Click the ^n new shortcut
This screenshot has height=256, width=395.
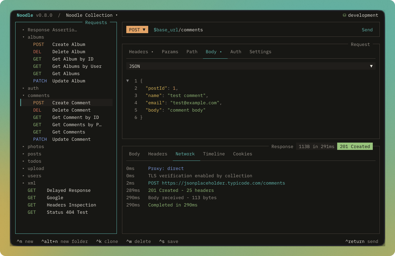point(25,241)
